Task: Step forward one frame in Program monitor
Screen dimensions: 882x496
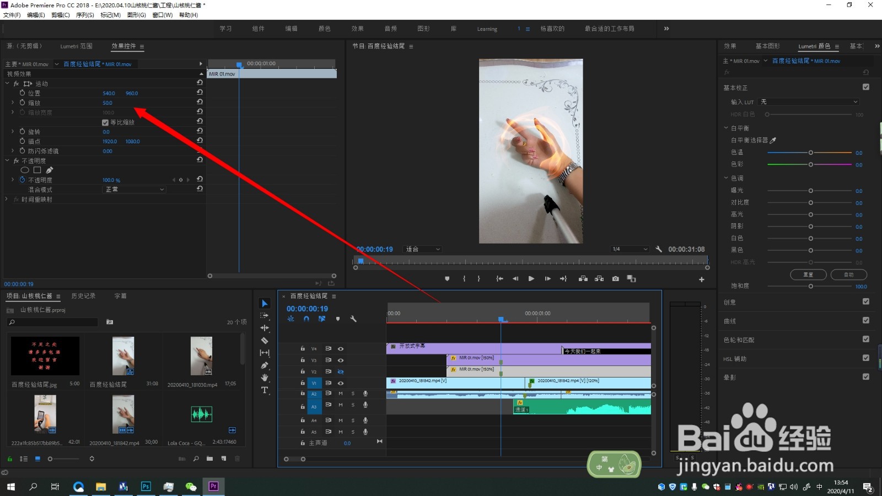Action: pos(547,279)
